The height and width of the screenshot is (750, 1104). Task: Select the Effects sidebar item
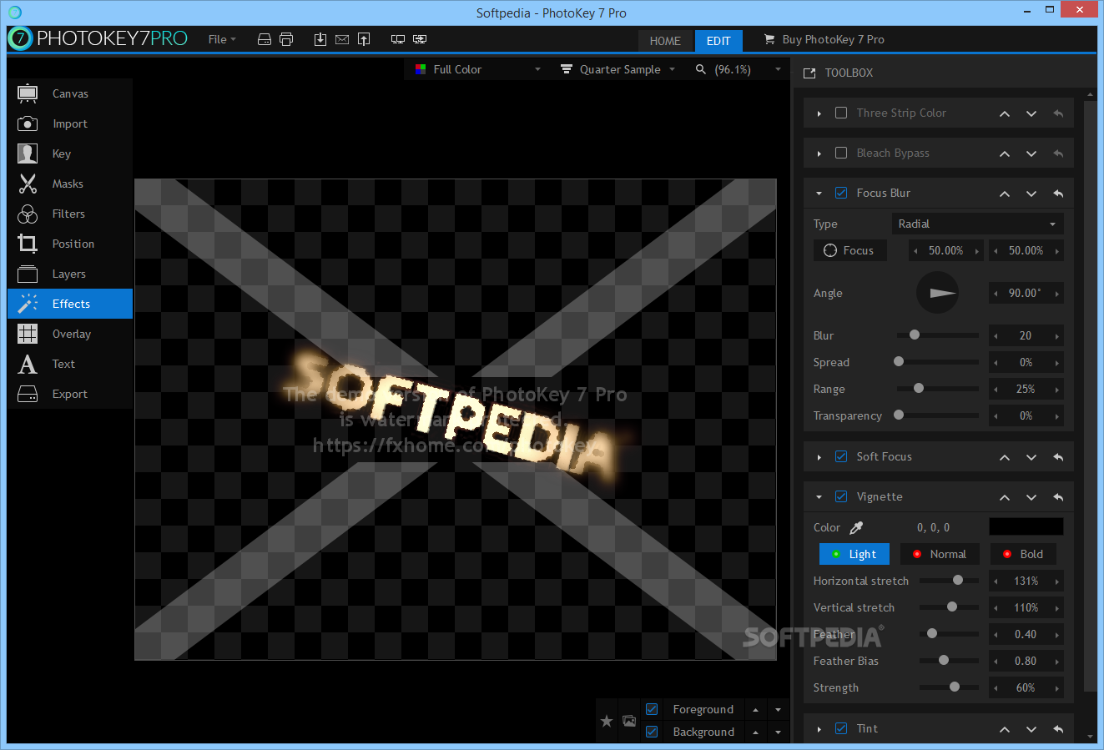[x=70, y=304]
